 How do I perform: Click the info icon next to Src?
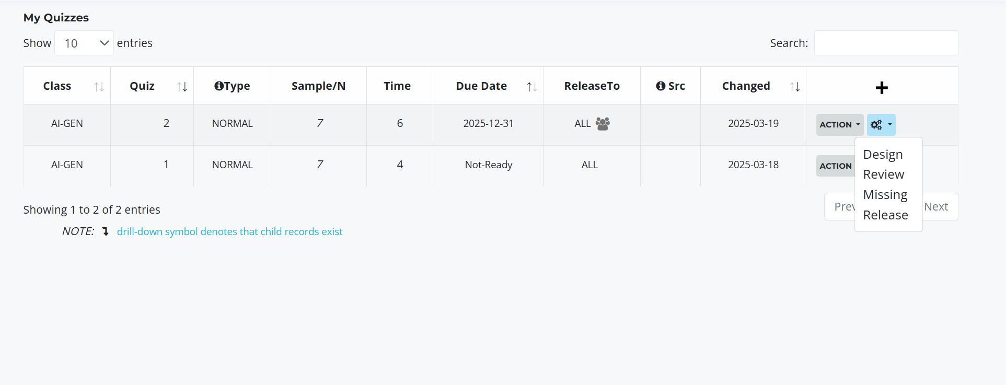point(661,86)
